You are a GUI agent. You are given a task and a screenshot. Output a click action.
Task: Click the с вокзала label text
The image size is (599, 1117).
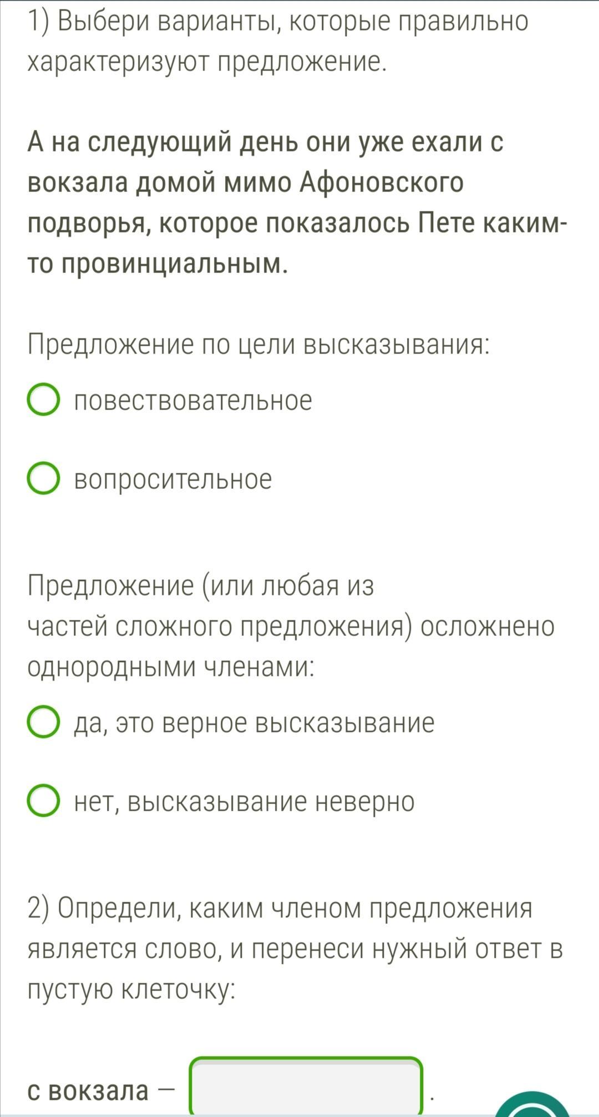click(x=89, y=1091)
